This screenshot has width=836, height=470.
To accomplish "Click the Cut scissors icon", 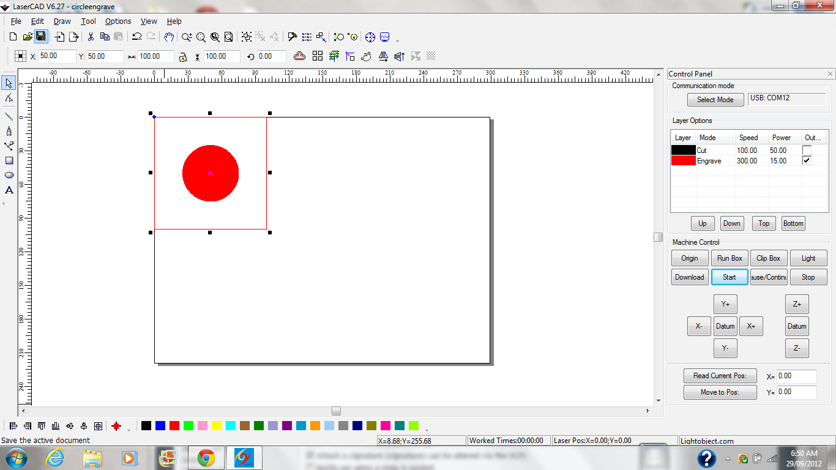I will click(x=91, y=37).
